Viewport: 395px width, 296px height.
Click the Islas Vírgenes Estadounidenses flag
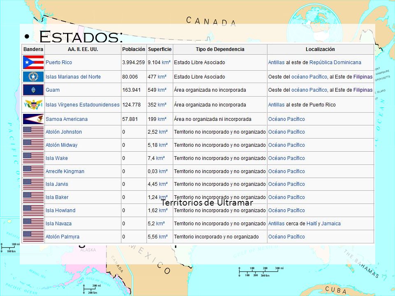(33, 104)
